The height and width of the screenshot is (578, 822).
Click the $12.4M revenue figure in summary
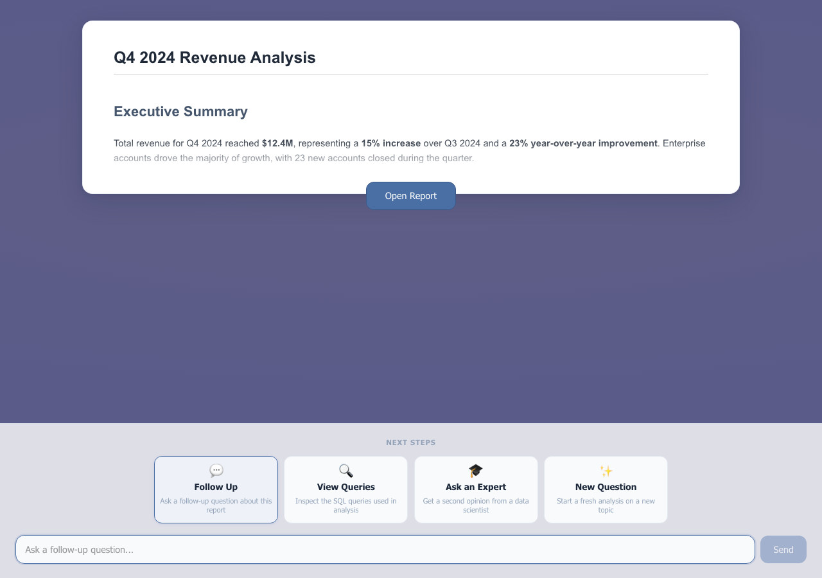click(x=277, y=143)
